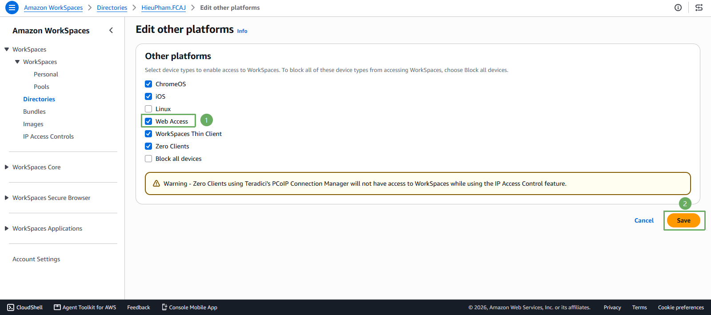Open the info panel icon in top bar

pyautogui.click(x=678, y=8)
